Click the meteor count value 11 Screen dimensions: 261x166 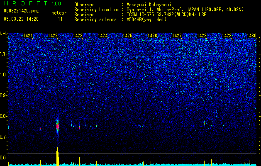pos(60,19)
